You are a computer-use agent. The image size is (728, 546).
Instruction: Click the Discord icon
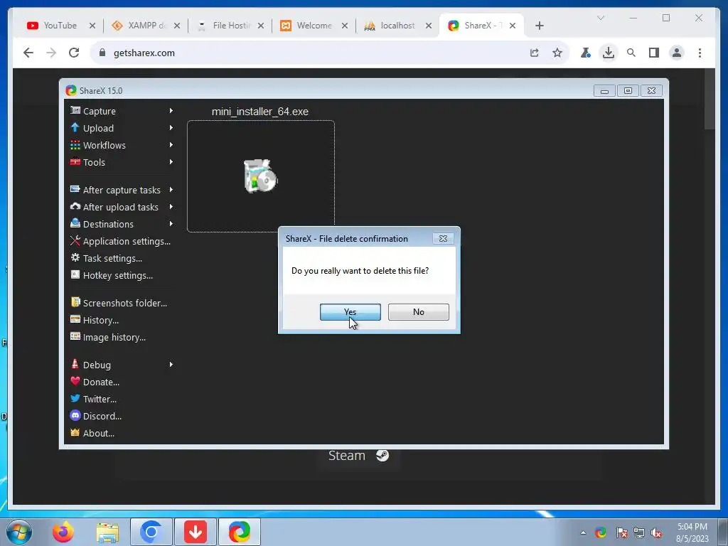click(75, 415)
